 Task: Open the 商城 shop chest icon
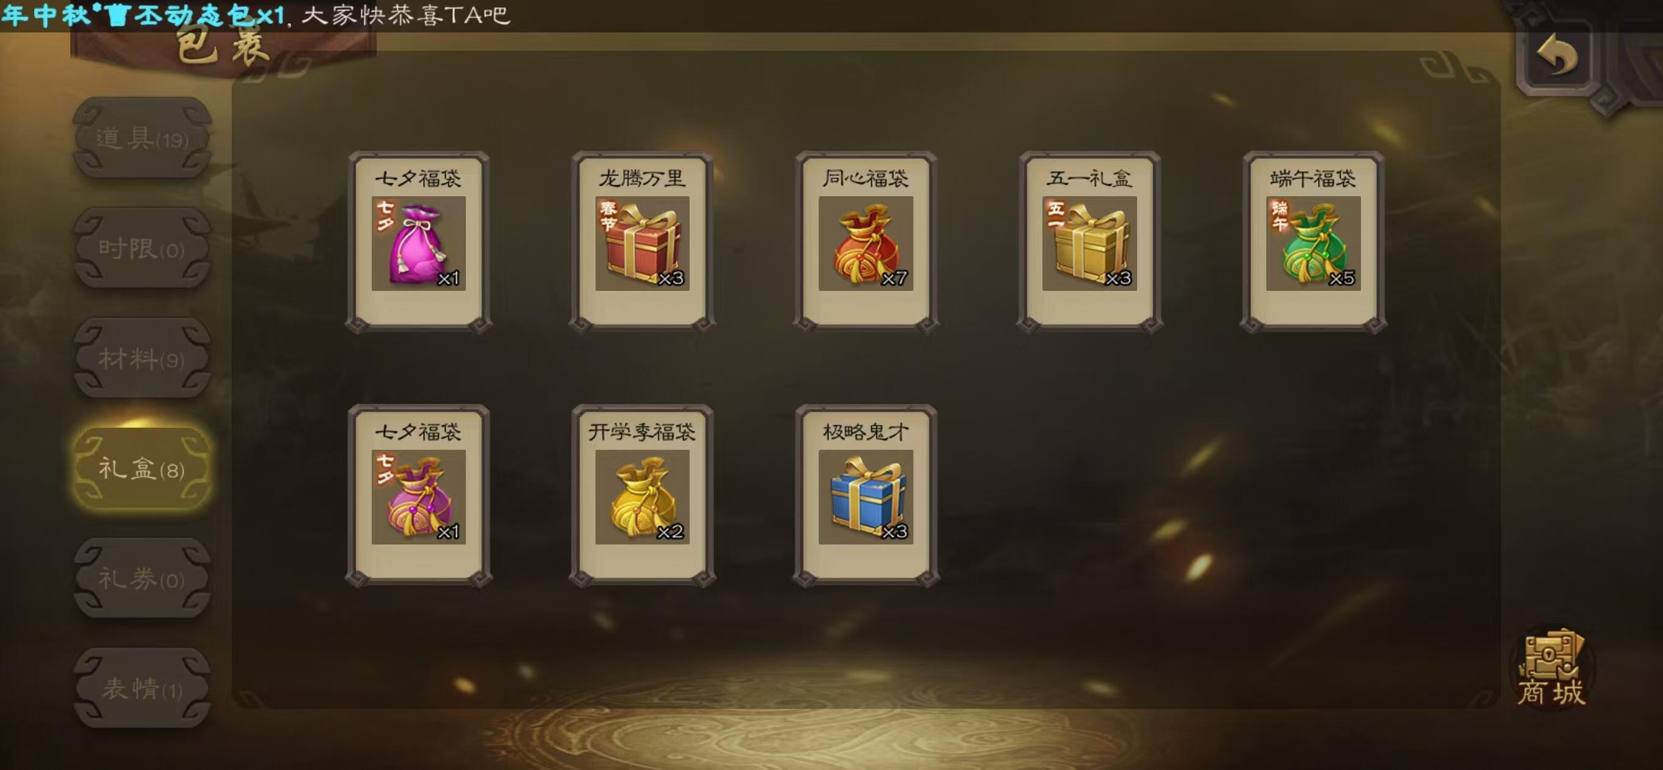(1551, 668)
